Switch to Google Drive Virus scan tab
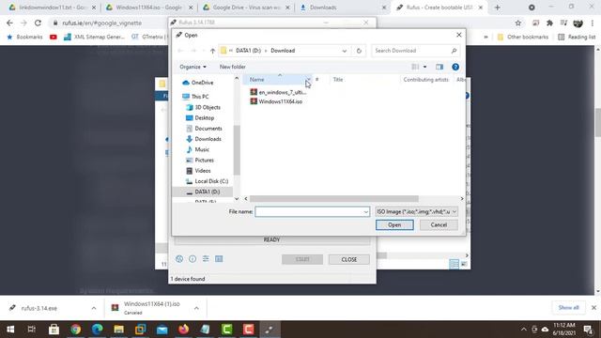This screenshot has height=338, width=601. click(x=246, y=8)
